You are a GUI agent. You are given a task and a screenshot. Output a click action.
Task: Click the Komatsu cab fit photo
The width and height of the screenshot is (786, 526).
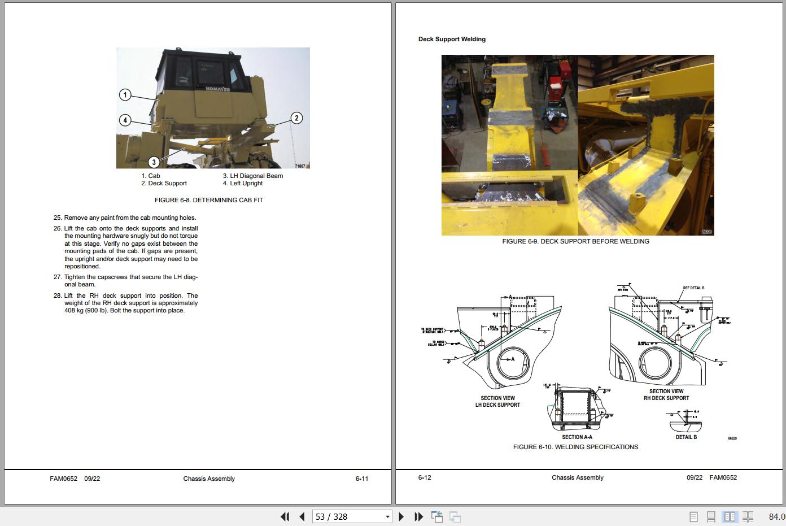213,108
